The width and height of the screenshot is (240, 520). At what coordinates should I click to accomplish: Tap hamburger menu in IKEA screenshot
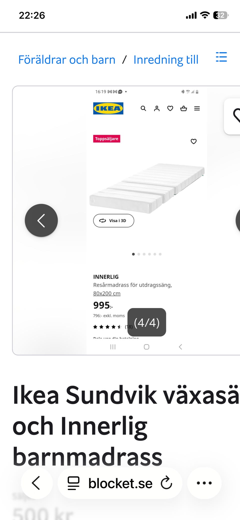click(197, 108)
